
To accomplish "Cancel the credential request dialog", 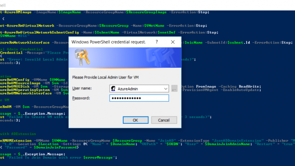I will click(x=164, y=120).
